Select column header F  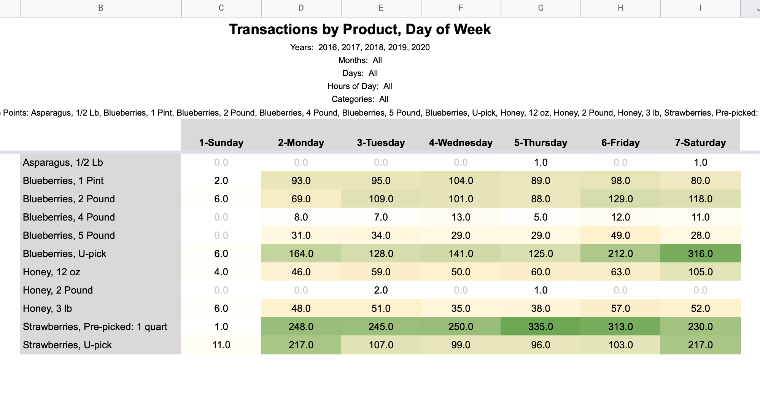point(460,8)
